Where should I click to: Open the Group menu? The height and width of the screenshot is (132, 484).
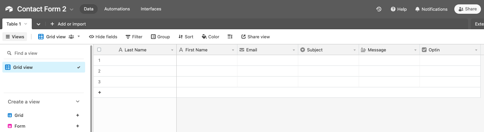click(160, 37)
